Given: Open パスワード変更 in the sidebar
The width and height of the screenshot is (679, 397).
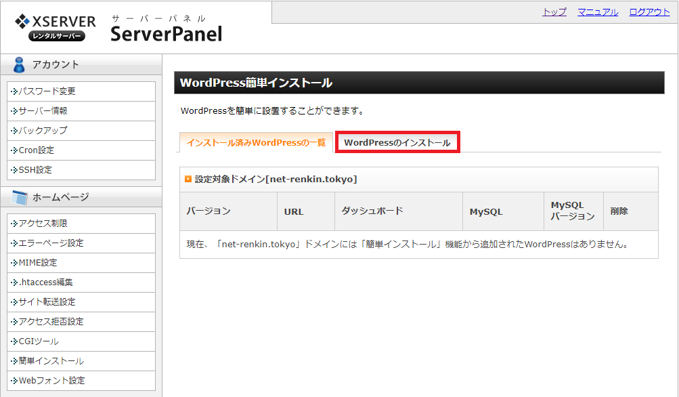Looking at the screenshot, I should point(81,91).
